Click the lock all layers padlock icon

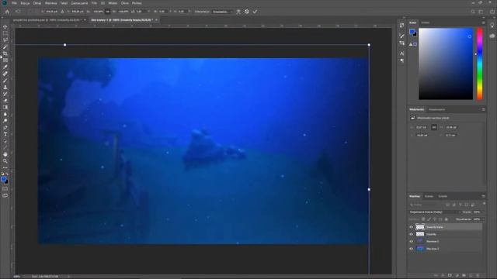[447, 219]
